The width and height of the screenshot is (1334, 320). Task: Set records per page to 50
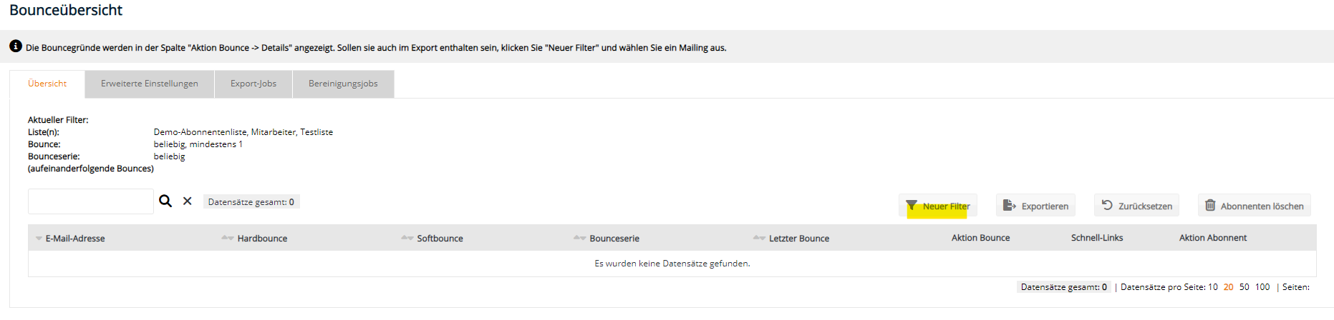[x=1244, y=287]
